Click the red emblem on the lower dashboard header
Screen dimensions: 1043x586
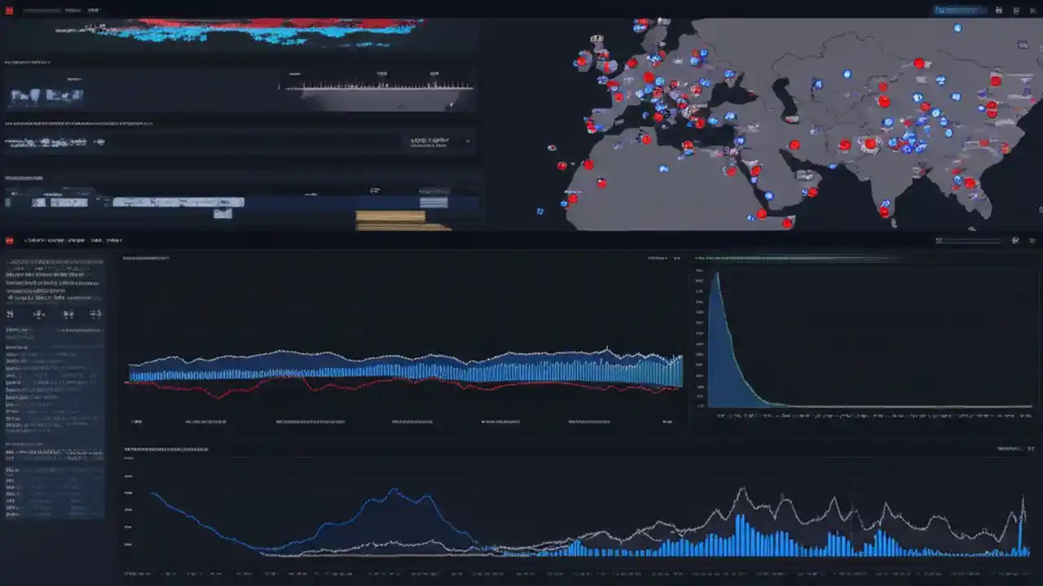point(9,240)
